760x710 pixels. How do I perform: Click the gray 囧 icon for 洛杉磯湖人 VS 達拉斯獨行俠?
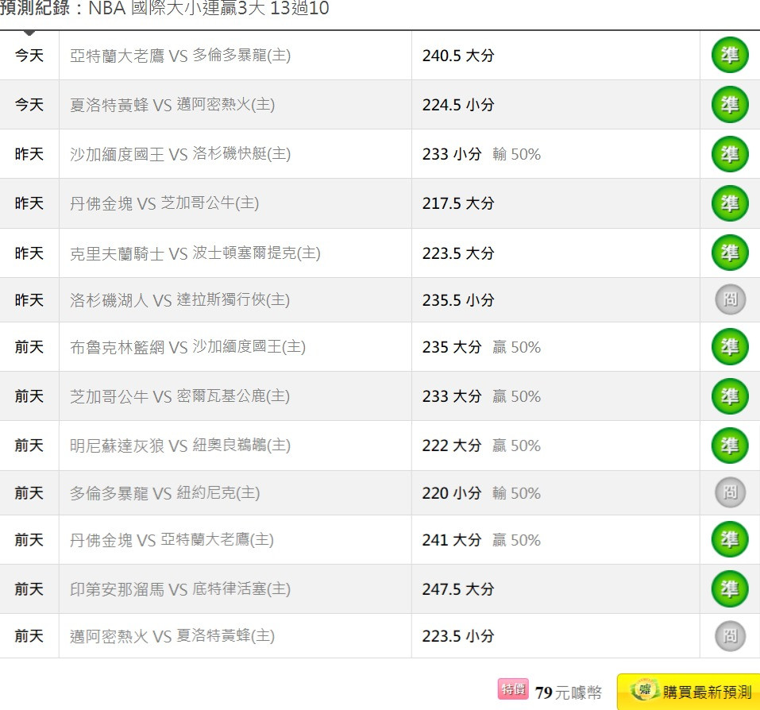click(730, 299)
